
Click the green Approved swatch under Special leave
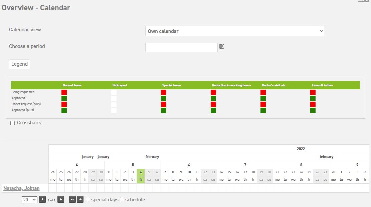point(163,98)
